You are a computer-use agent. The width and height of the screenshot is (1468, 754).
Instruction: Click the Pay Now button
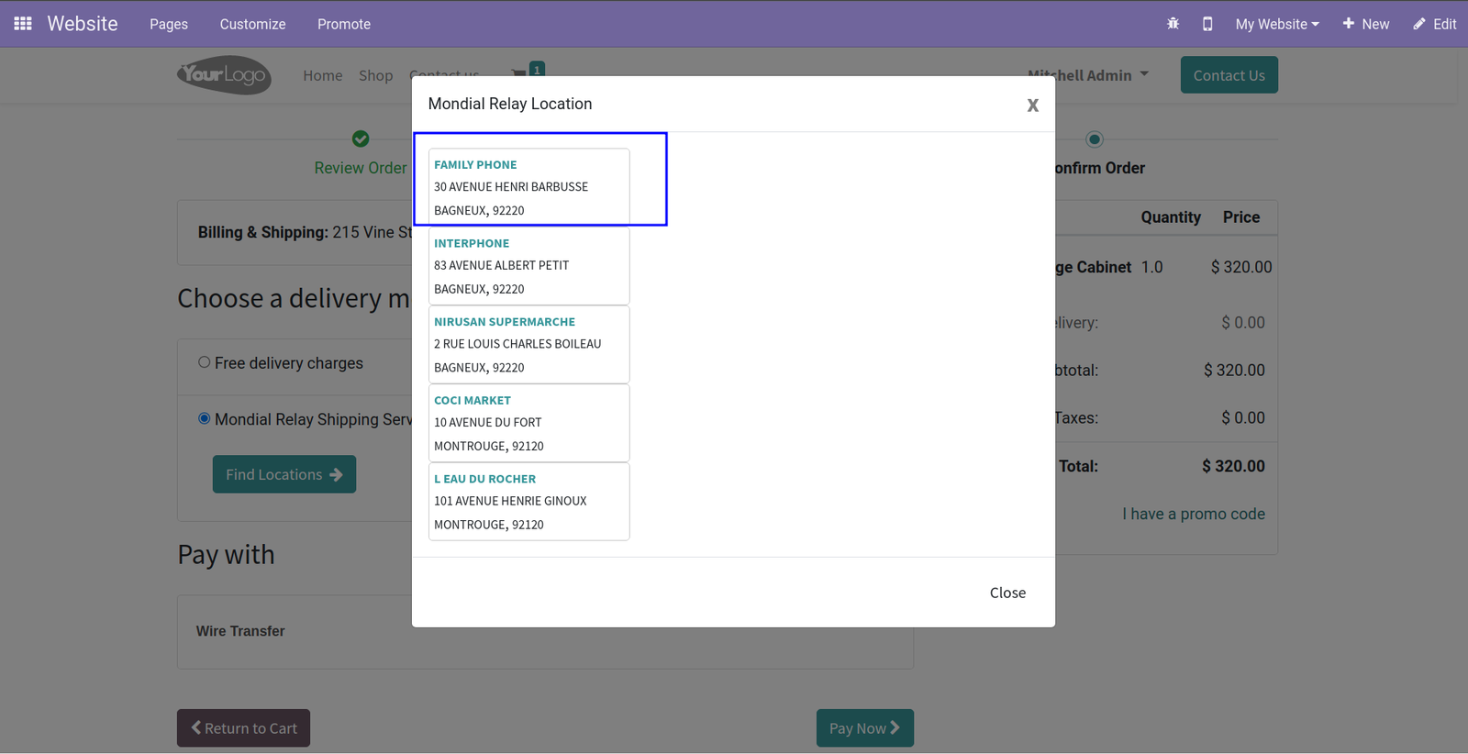pos(865,727)
